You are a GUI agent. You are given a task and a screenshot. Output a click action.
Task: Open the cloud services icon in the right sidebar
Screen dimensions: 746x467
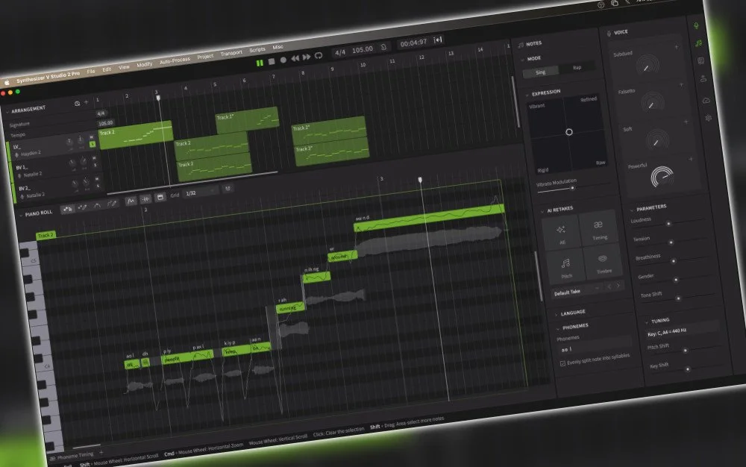pyautogui.click(x=706, y=99)
